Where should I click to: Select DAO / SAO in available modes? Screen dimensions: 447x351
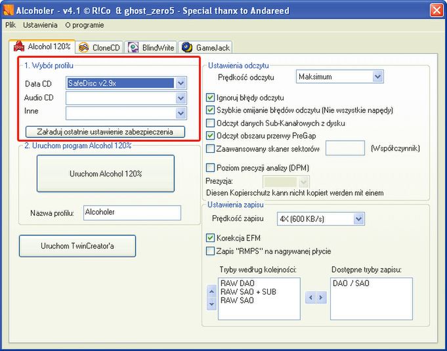tap(351, 283)
